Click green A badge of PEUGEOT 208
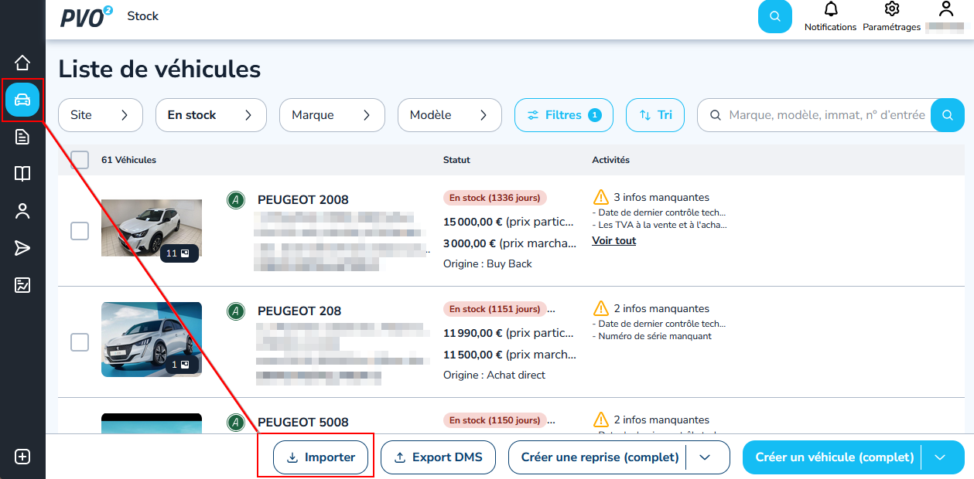974x479 pixels. pos(236,311)
